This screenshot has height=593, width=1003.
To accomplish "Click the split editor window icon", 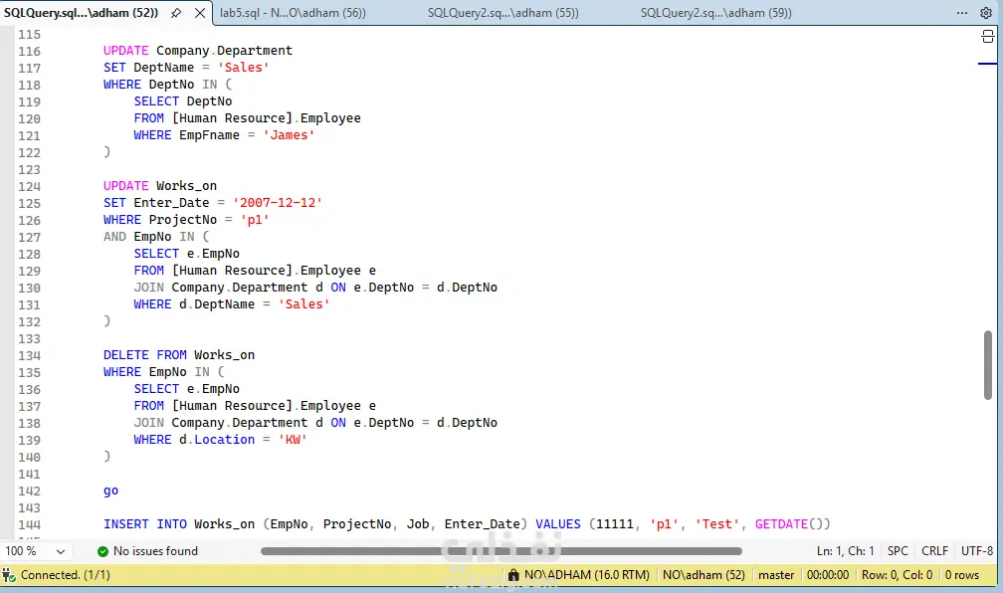I will [x=988, y=37].
